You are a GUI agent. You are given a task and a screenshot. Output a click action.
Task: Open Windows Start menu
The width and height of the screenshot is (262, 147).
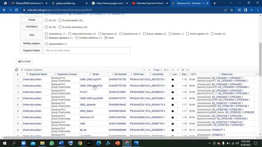[x=5, y=143]
